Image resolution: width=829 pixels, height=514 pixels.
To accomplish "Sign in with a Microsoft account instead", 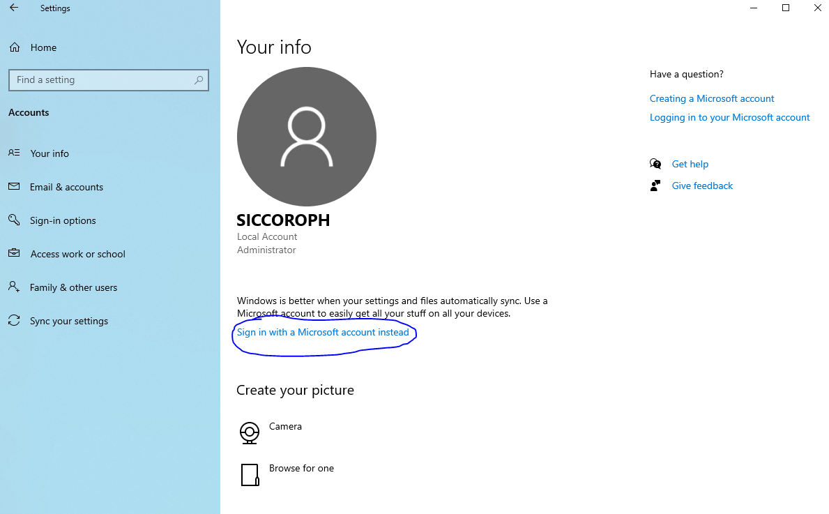I will point(324,332).
